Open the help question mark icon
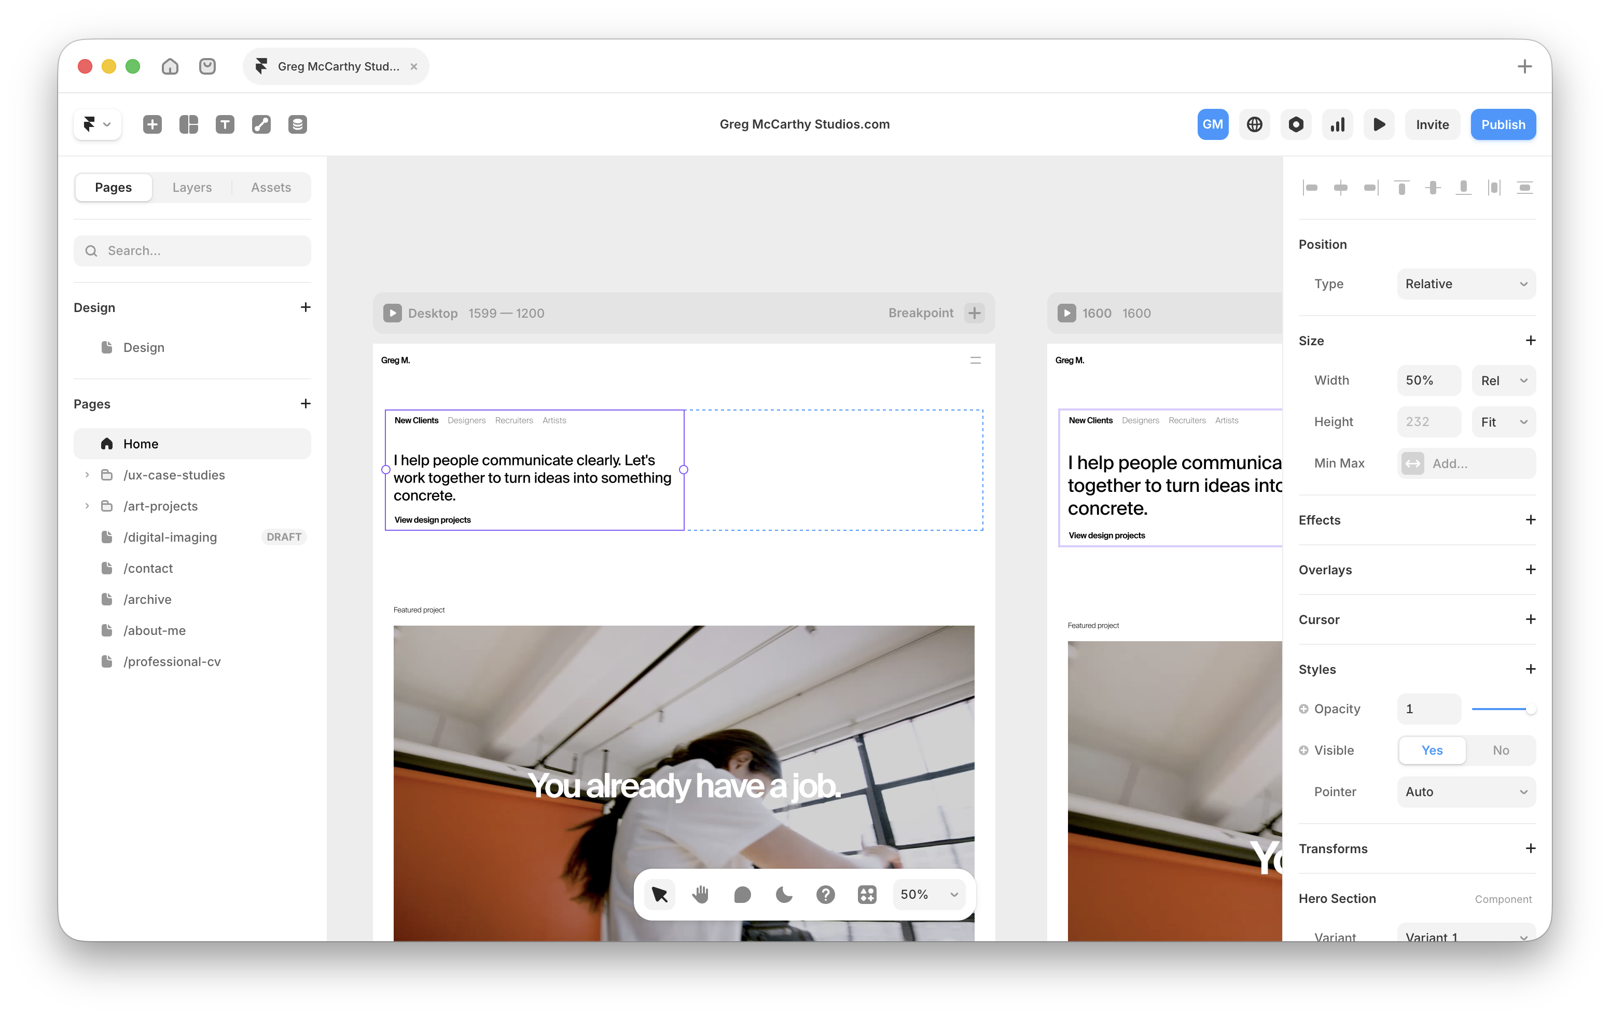The height and width of the screenshot is (1018, 1610). click(826, 894)
